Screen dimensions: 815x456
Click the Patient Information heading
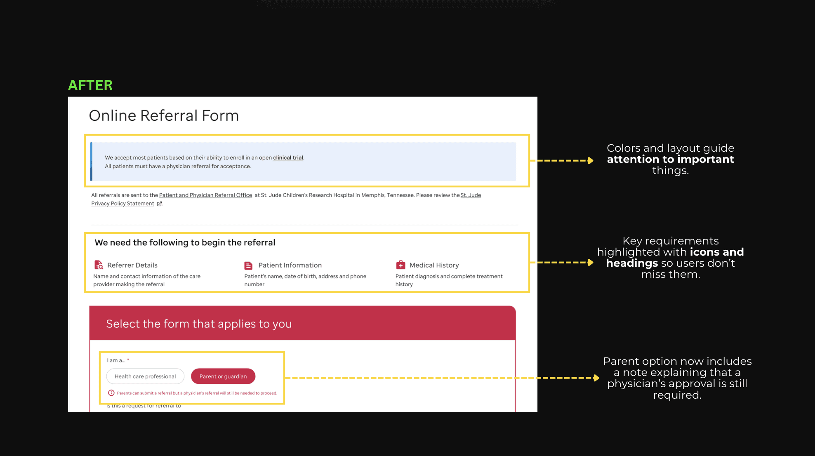(x=290, y=265)
